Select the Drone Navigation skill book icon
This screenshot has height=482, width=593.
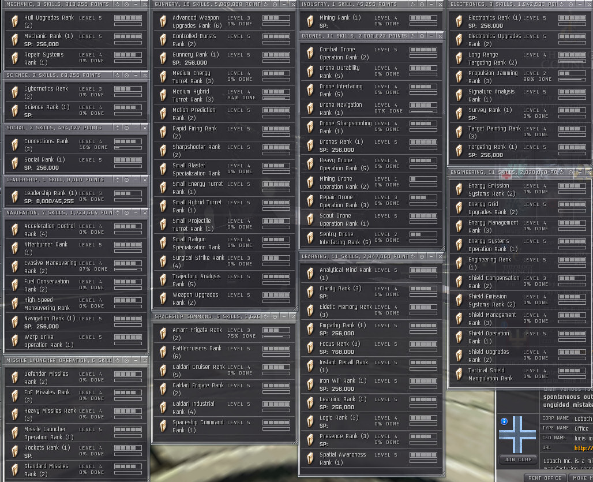pyautogui.click(x=310, y=109)
